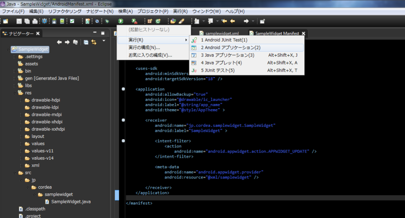Open the 編集(E) menu

pyautogui.click(x=36, y=11)
